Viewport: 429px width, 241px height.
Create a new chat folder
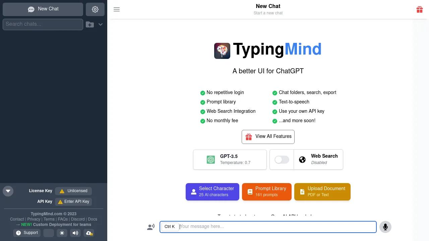tap(90, 24)
